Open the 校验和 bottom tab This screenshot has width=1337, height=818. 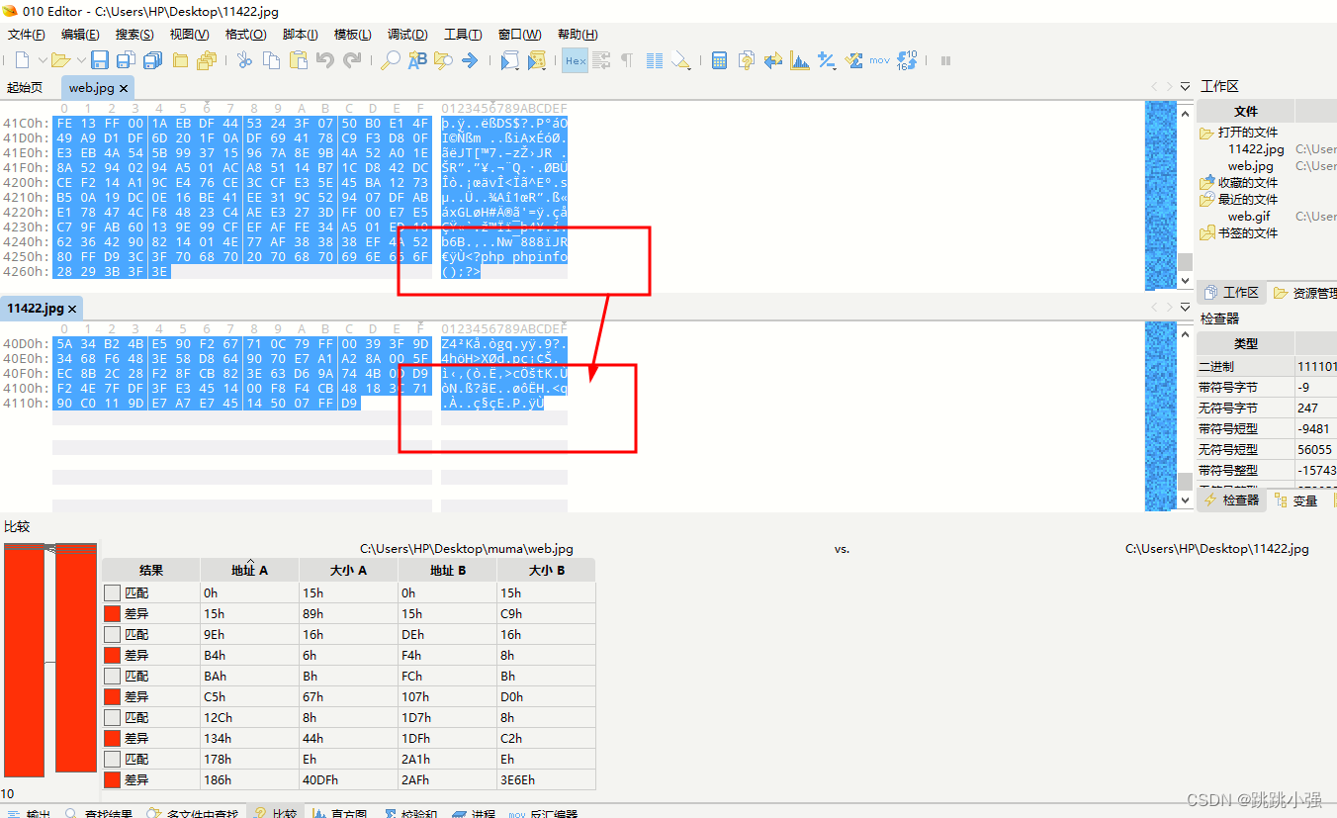(x=409, y=814)
